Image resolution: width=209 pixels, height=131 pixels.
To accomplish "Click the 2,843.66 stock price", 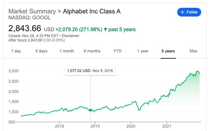I will click(x=25, y=28).
